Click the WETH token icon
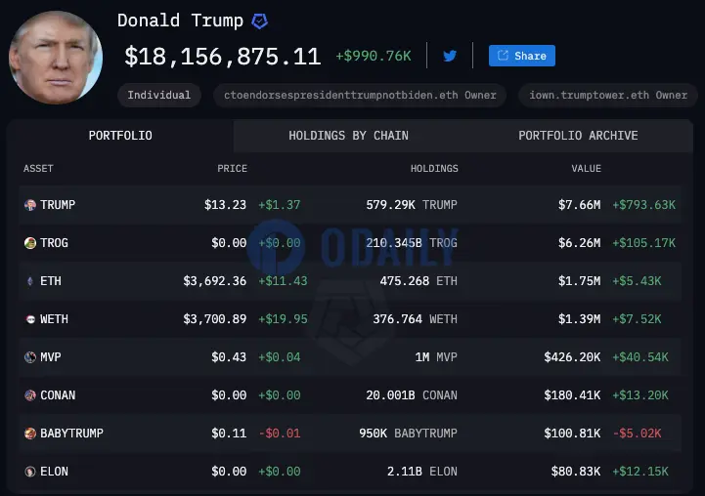 click(30, 319)
